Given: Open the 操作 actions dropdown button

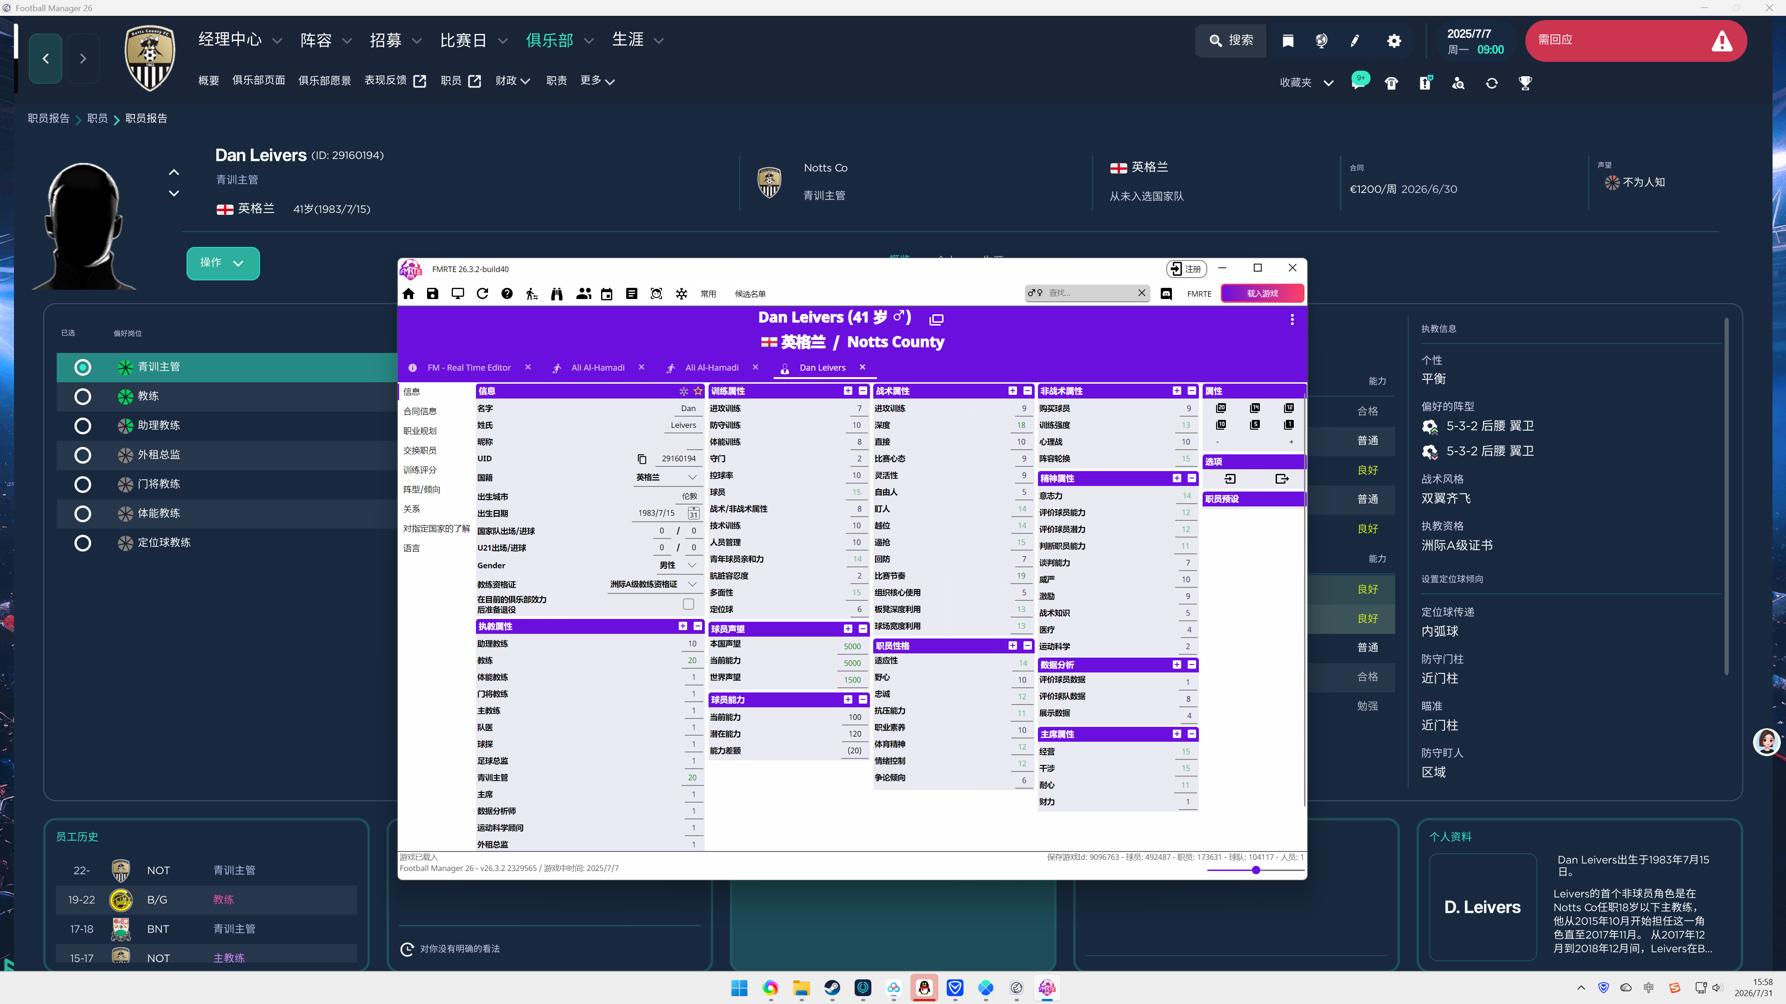Looking at the screenshot, I should pyautogui.click(x=222, y=263).
